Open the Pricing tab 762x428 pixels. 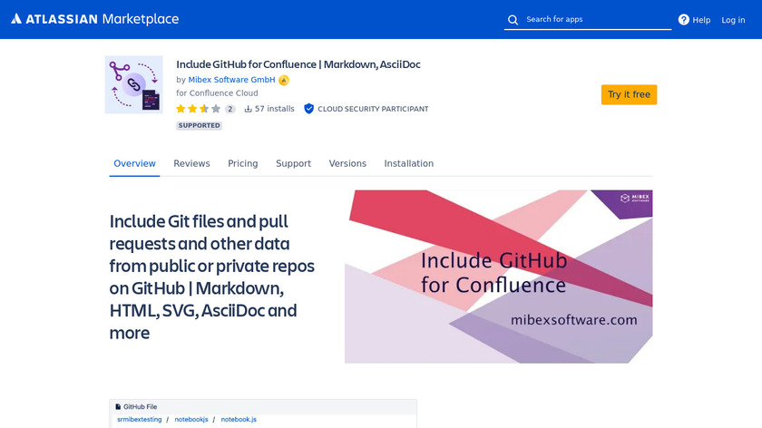(242, 164)
